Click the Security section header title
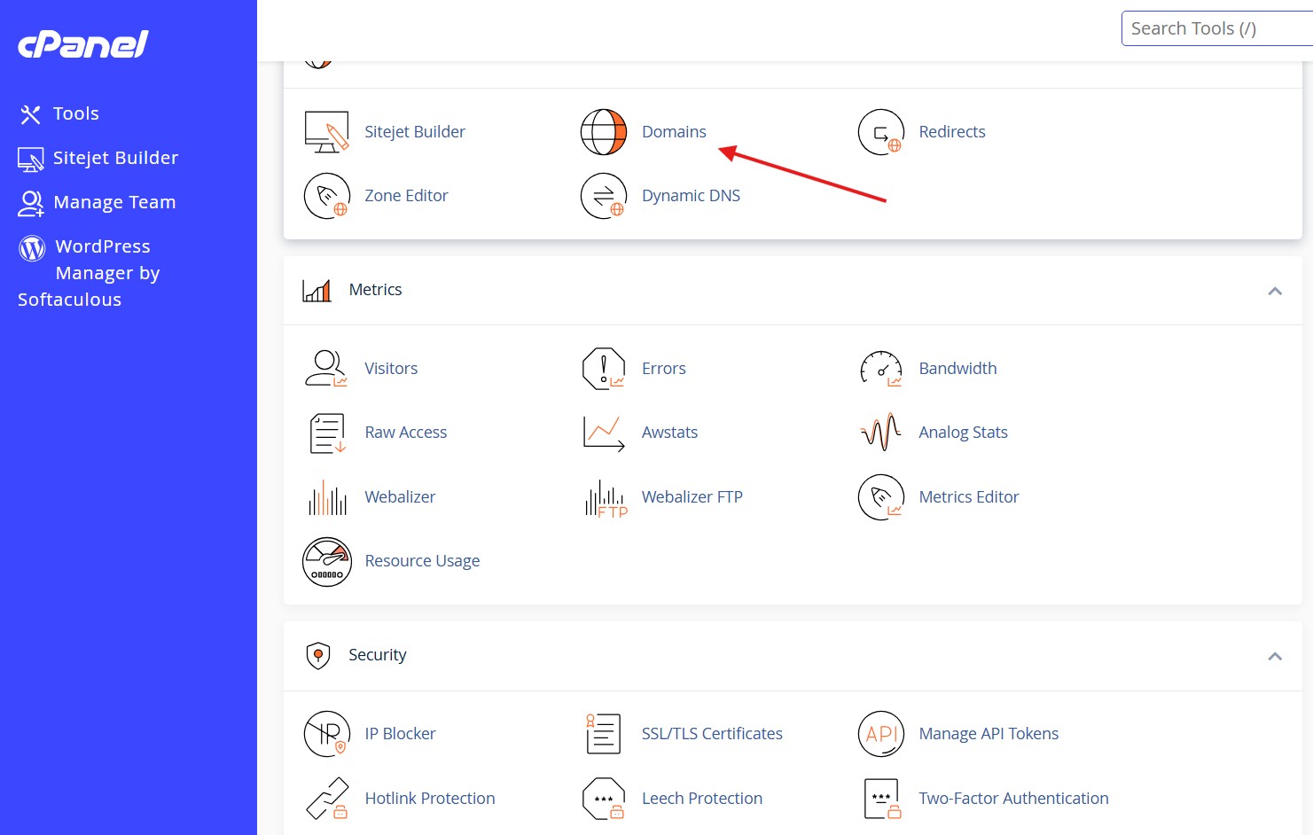Viewport: 1313px width, 835px height. 377,655
